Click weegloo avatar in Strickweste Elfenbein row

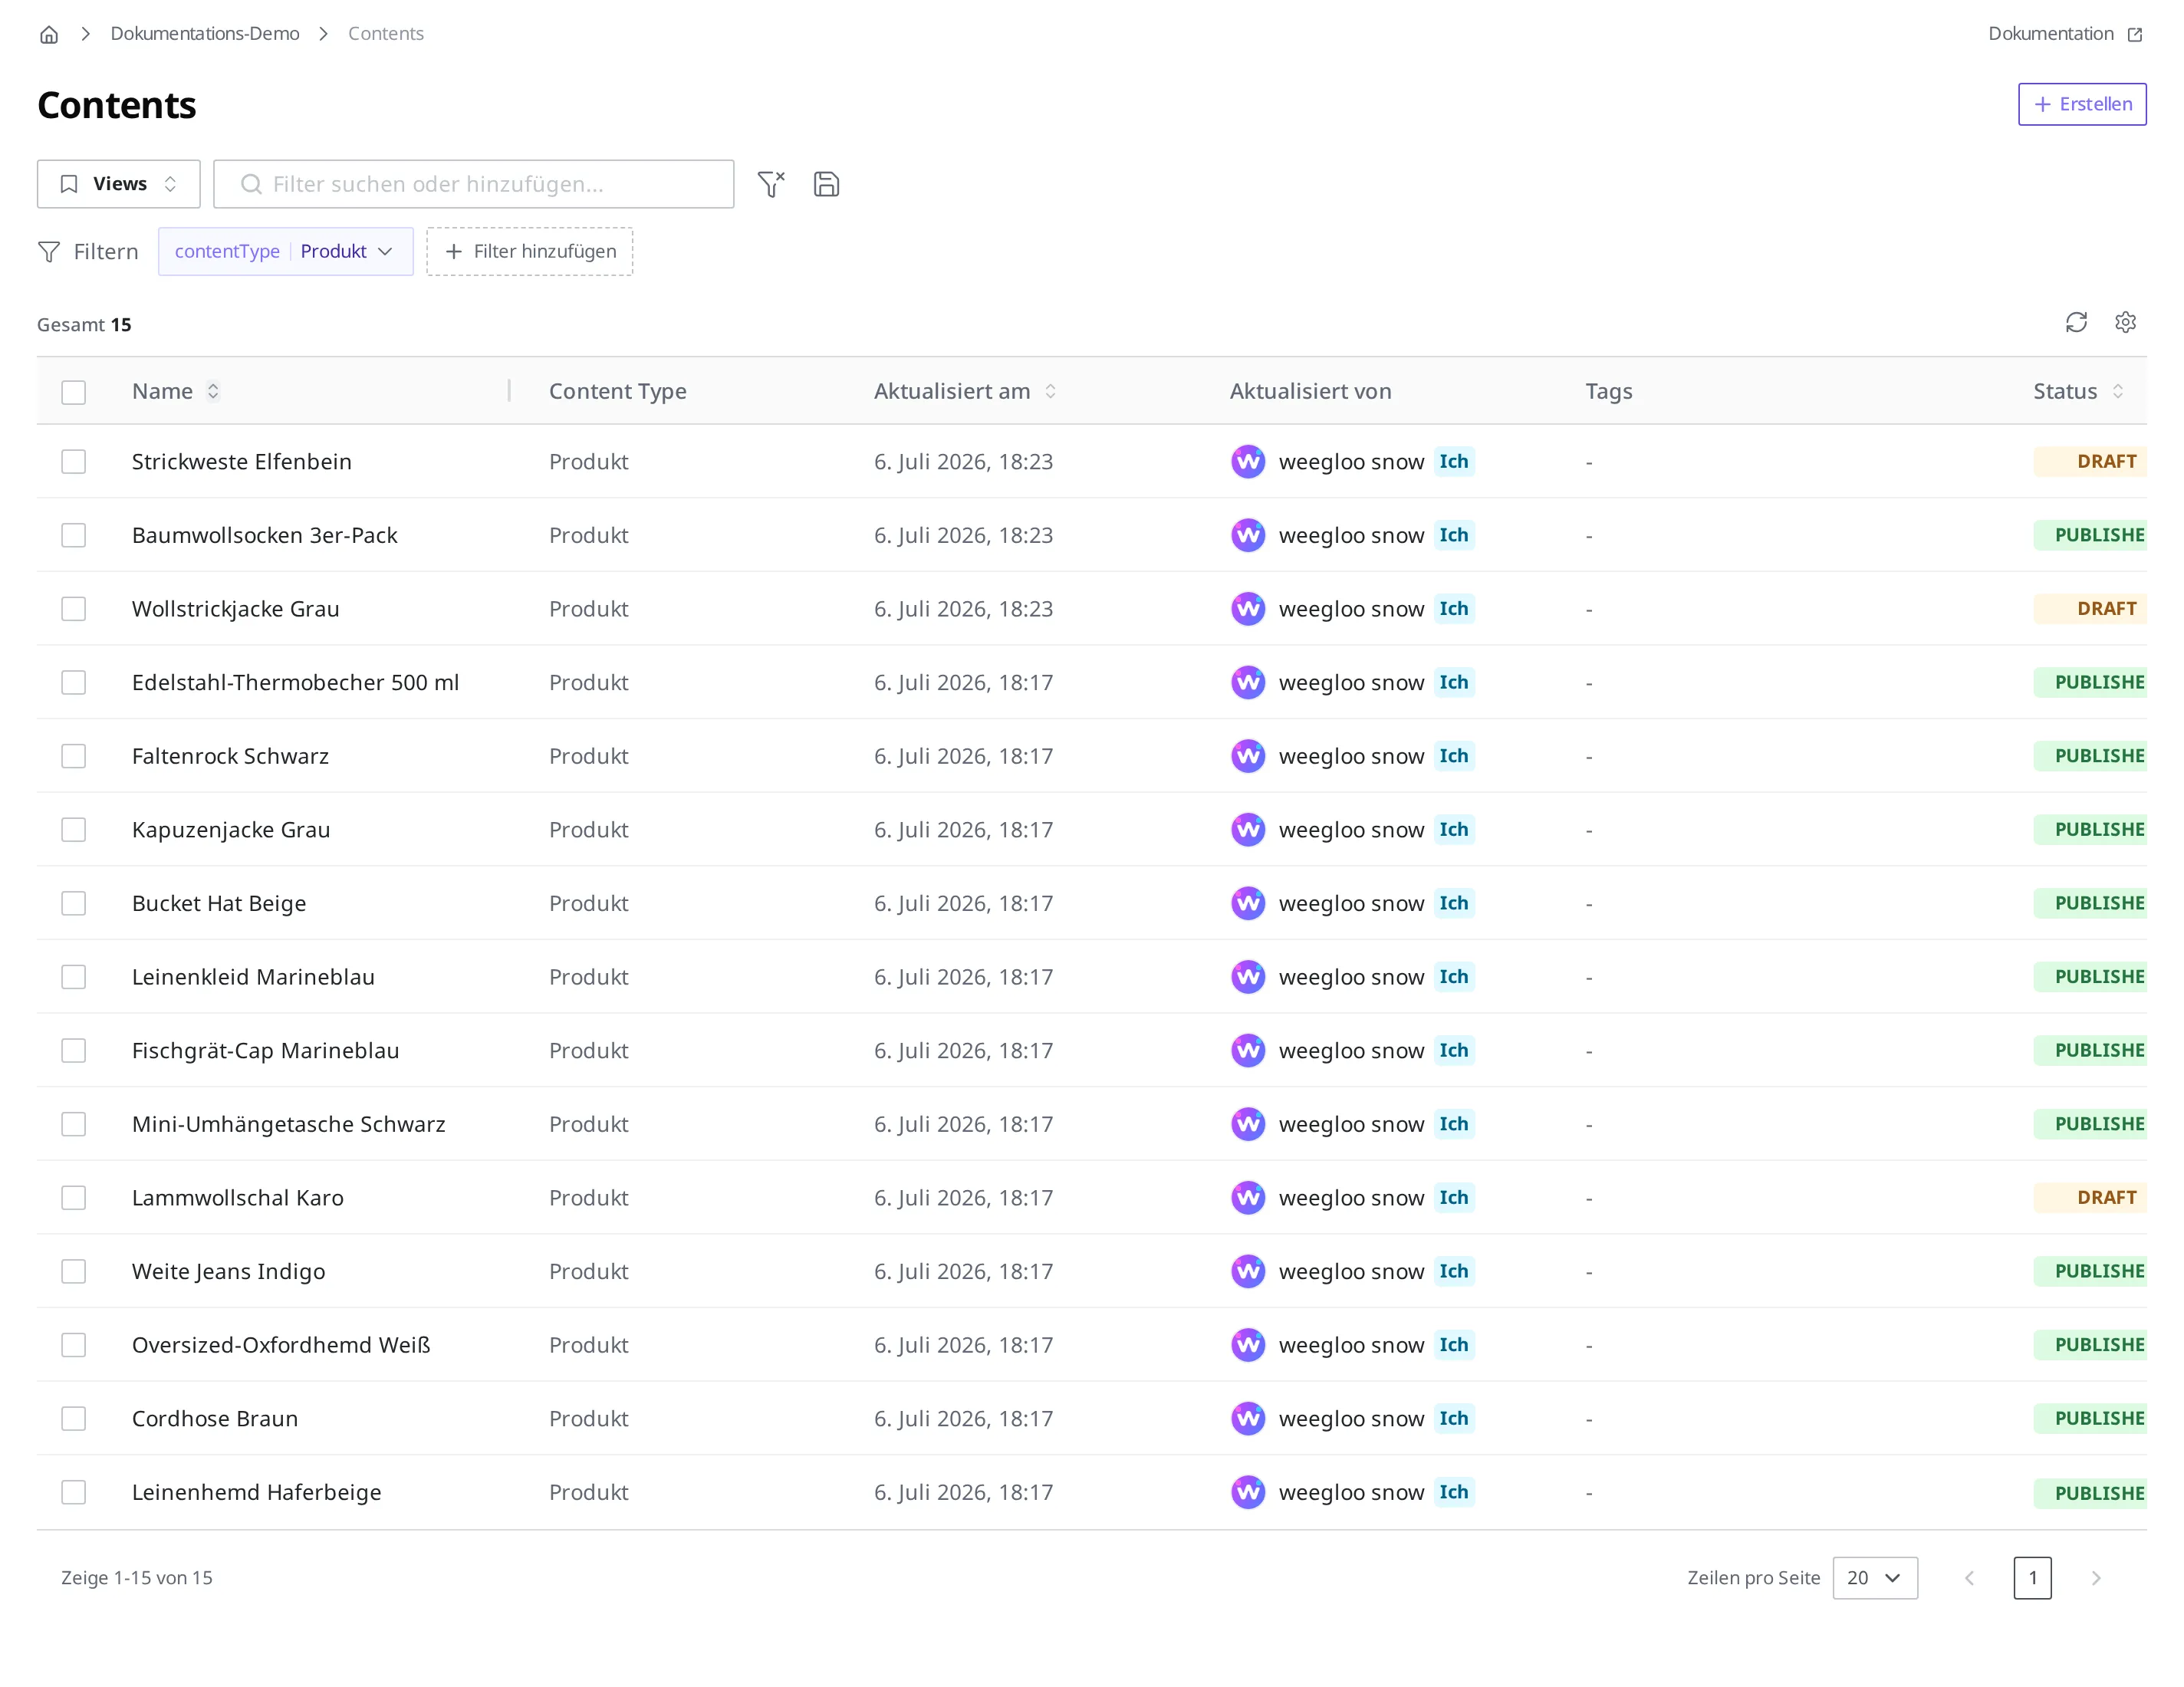tap(1248, 461)
